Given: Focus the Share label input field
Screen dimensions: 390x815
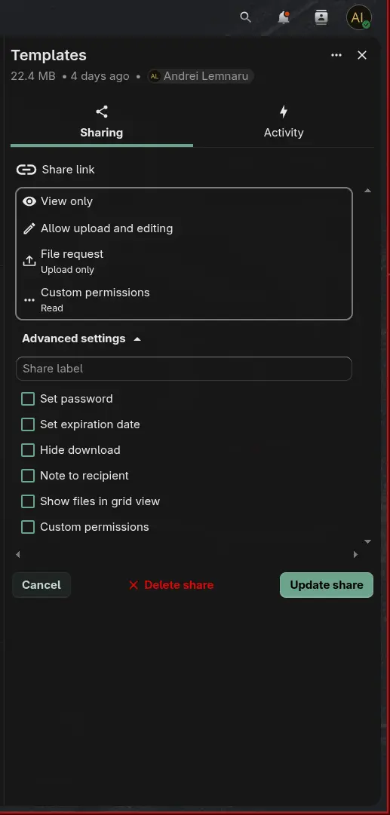Looking at the screenshot, I should 184,369.
